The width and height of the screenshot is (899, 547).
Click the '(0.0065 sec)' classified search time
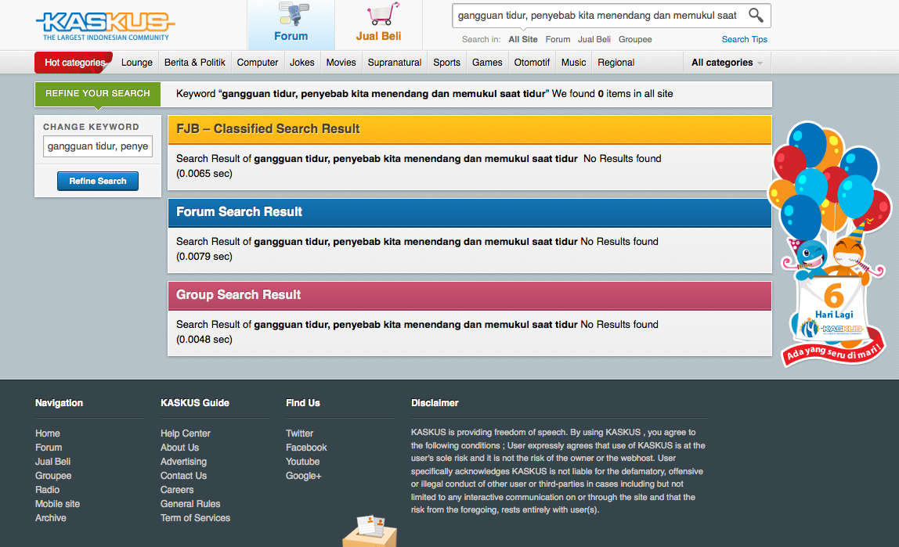pyautogui.click(x=204, y=174)
